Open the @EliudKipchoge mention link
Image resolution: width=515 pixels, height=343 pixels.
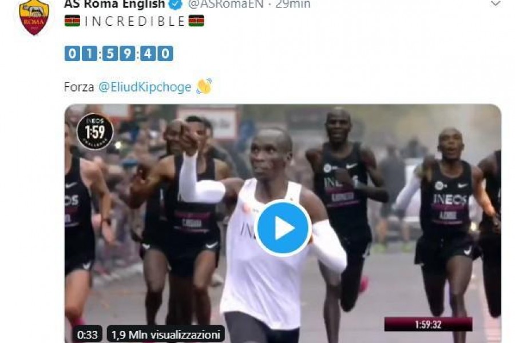[x=145, y=87]
